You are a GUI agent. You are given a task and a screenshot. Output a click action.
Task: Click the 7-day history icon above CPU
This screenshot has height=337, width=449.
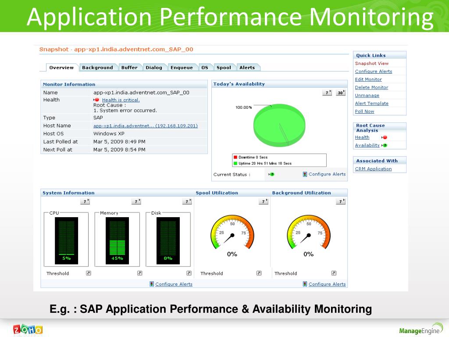click(x=85, y=201)
